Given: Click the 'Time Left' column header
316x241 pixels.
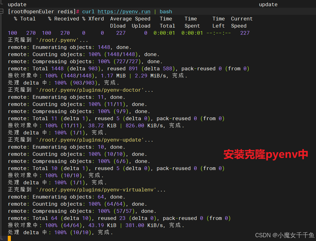Looking at the screenshot, I should (x=218, y=22).
